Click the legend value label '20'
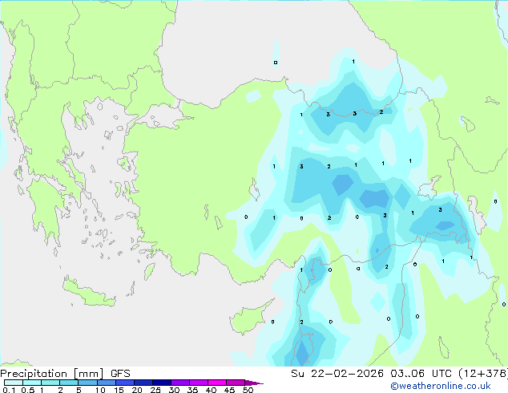508x393 pixels. (x=137, y=390)
